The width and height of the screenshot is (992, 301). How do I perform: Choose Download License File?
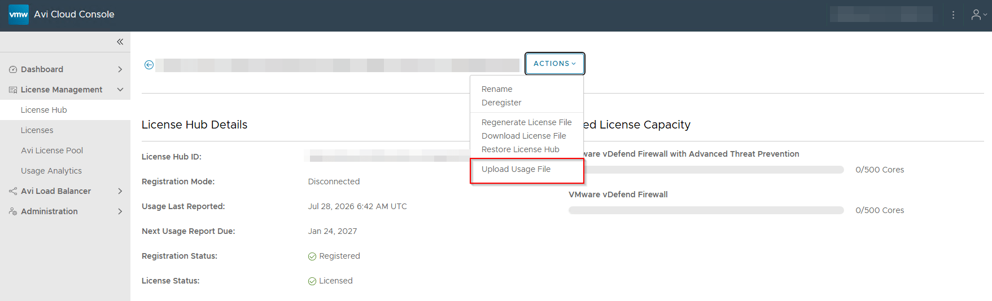[524, 136]
